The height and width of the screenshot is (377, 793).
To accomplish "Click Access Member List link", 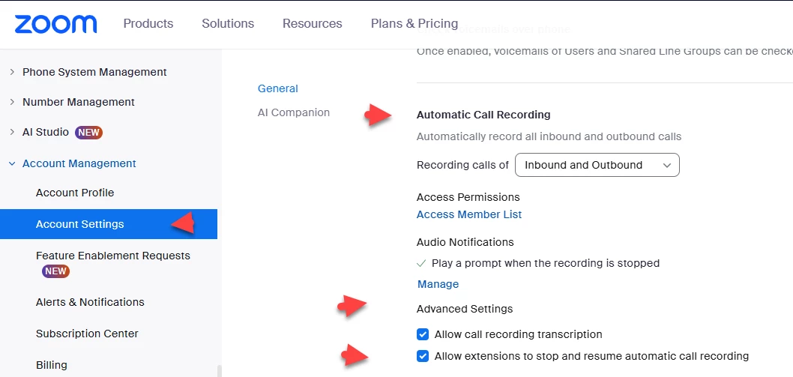I will click(x=468, y=214).
